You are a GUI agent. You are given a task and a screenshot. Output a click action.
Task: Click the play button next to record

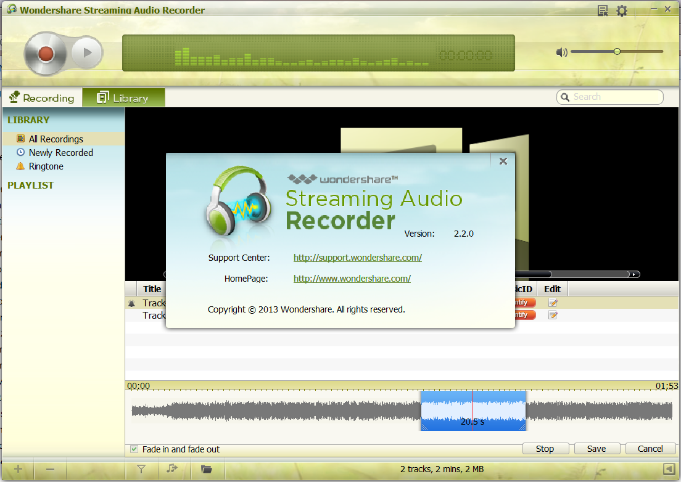87,53
